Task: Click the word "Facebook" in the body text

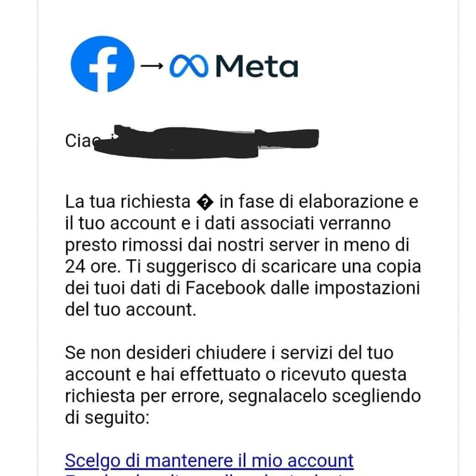Action: (226, 288)
